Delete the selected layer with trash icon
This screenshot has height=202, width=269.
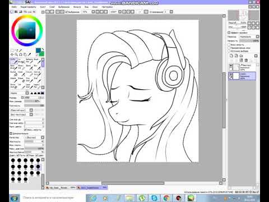[246, 60]
